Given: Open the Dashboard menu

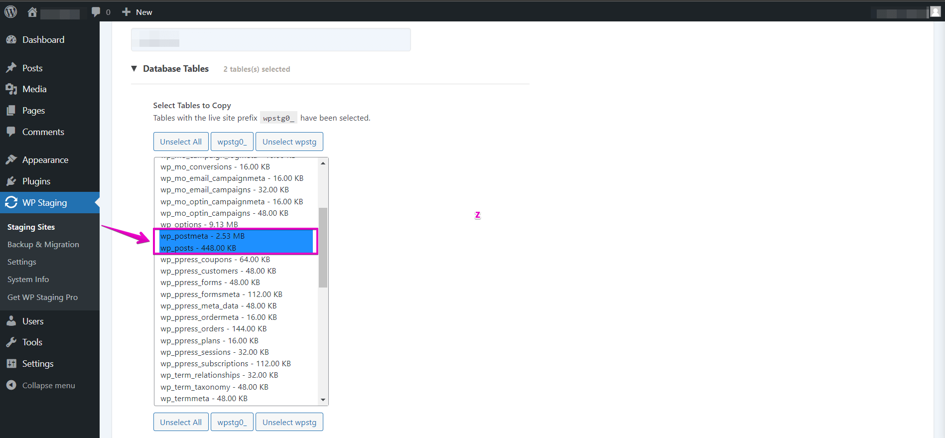Looking at the screenshot, I should tap(43, 40).
